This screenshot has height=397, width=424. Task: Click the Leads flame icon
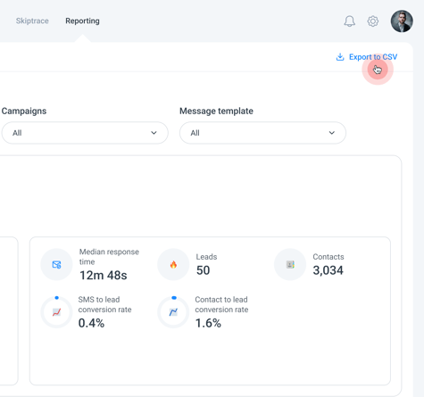click(173, 264)
